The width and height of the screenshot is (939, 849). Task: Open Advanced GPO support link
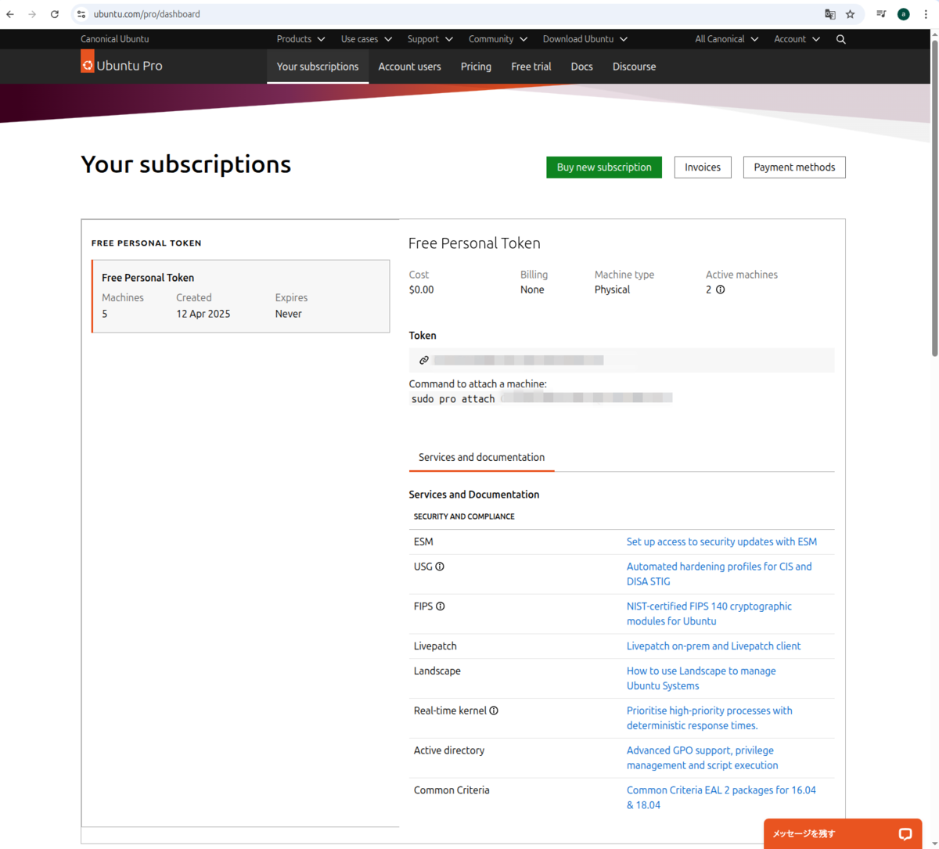tap(702, 757)
